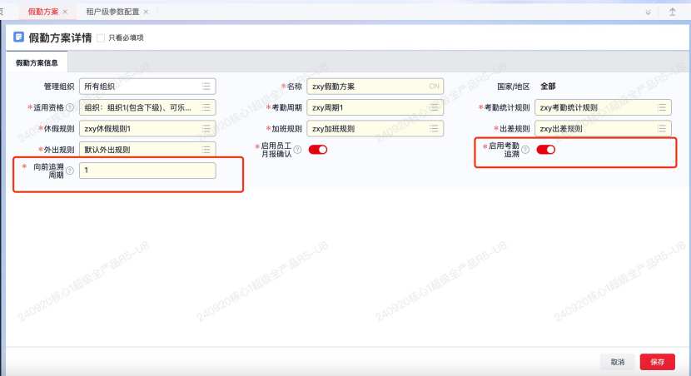Click the 保存 button

[657, 362]
